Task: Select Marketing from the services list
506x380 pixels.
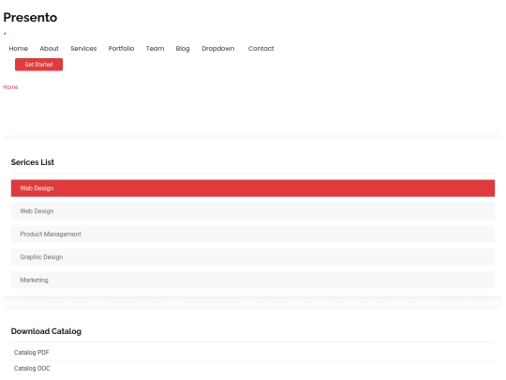Action: (253, 280)
